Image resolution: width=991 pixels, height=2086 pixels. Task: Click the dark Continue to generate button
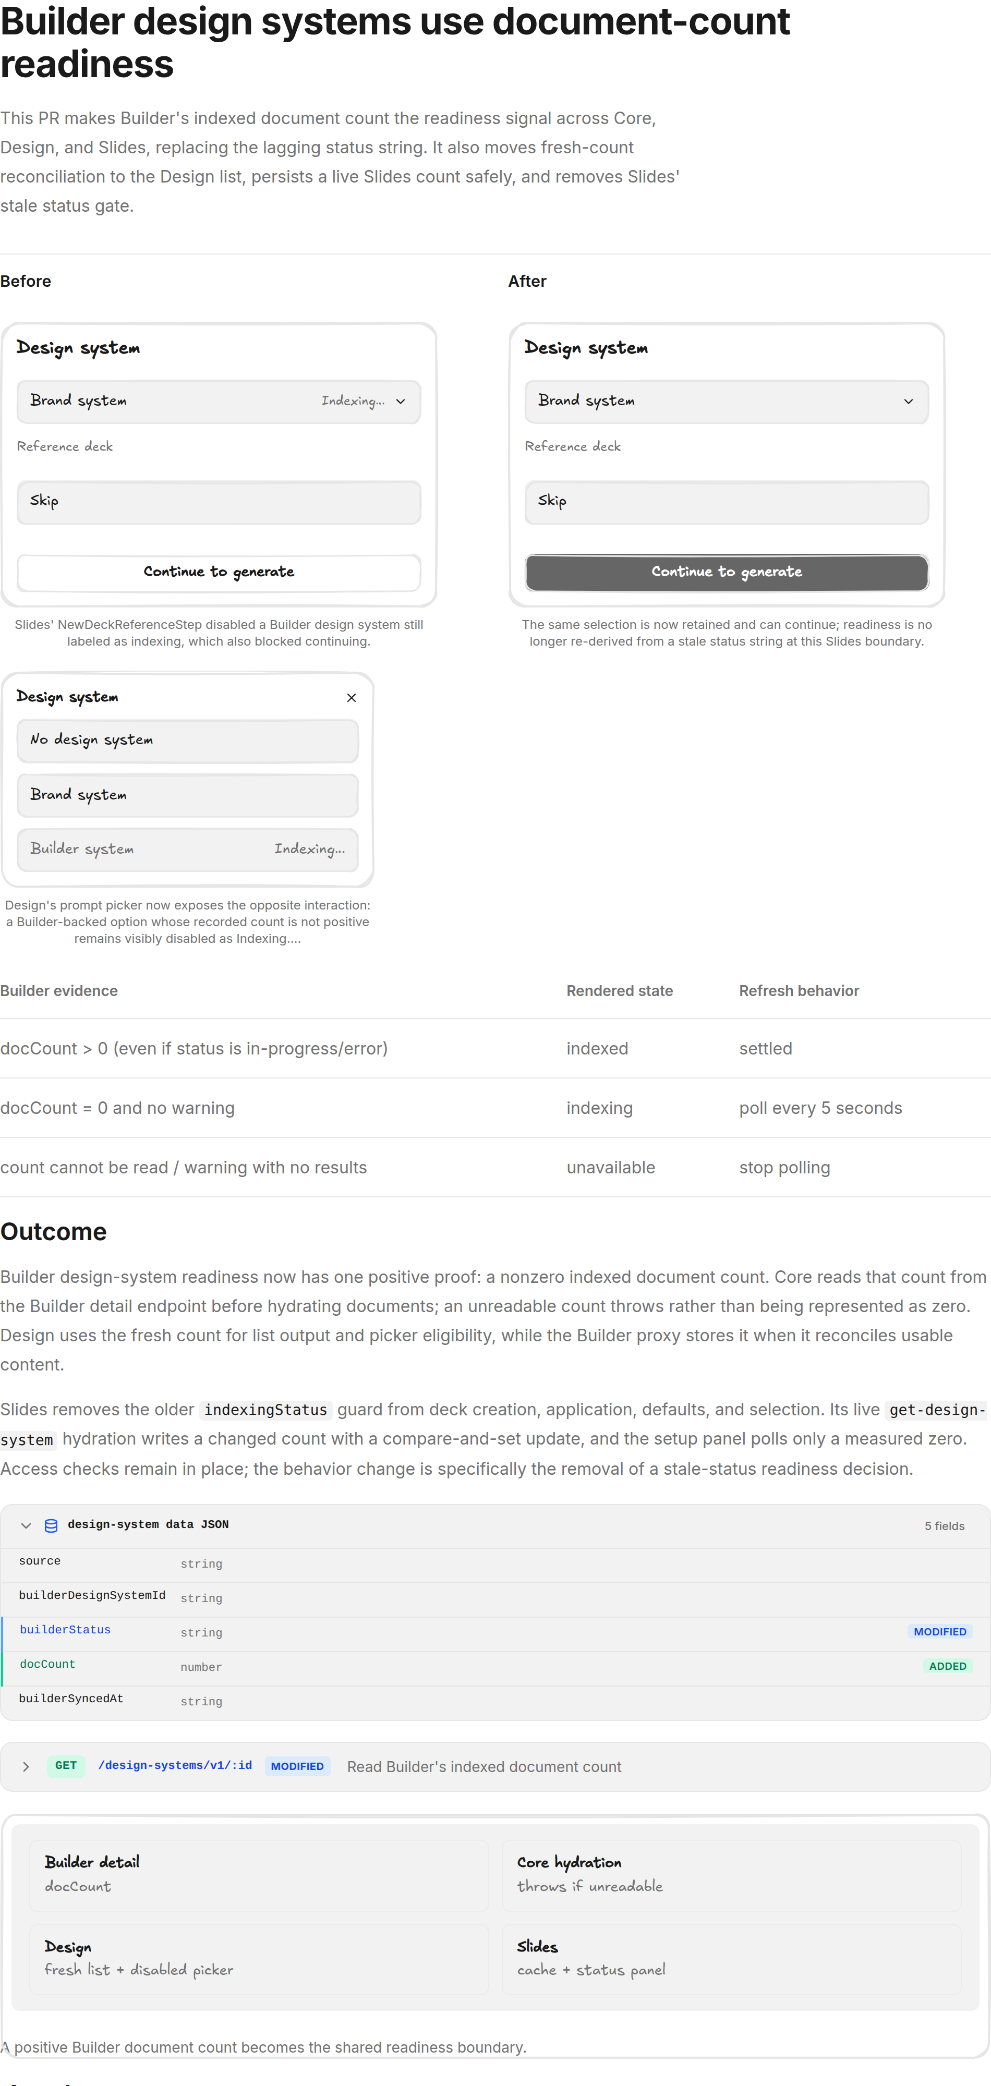[726, 573]
